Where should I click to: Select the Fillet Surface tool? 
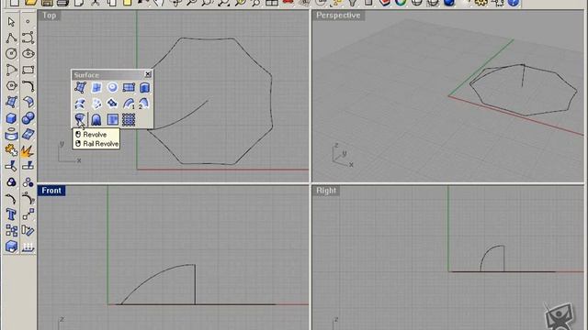28,102
